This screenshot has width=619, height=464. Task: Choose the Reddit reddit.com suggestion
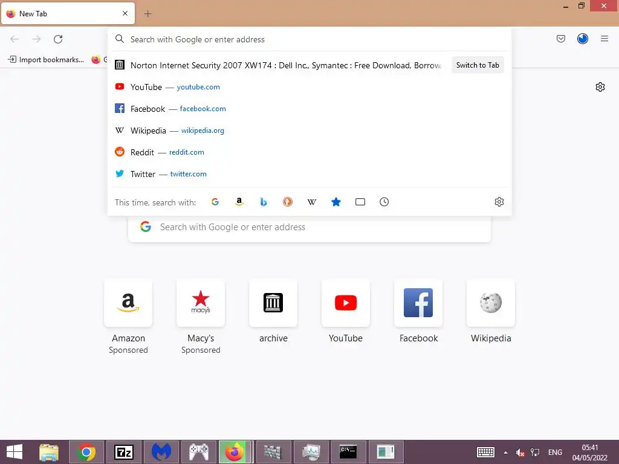pos(309,152)
